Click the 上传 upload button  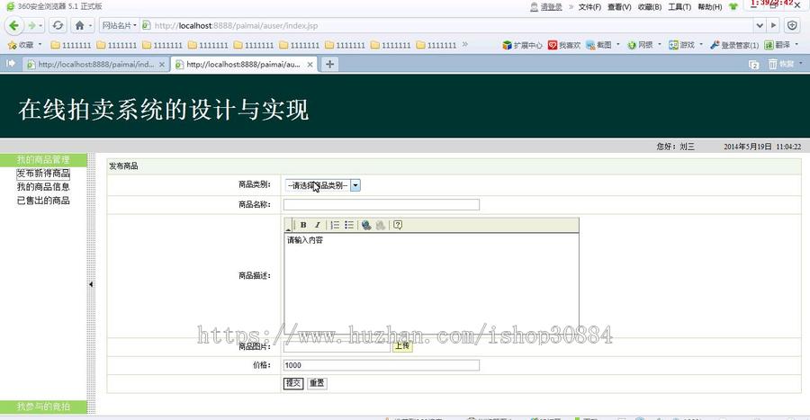pyautogui.click(x=402, y=345)
